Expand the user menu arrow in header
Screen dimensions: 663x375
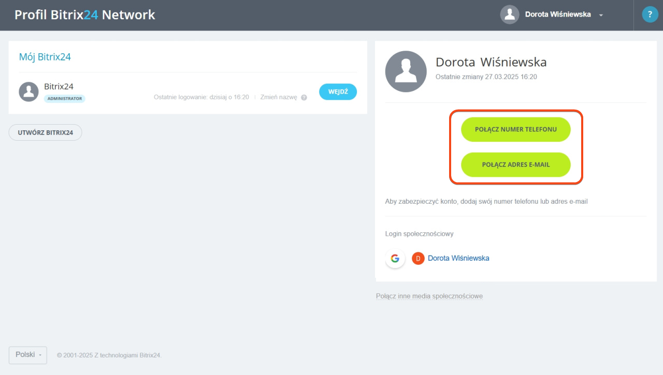coord(601,16)
